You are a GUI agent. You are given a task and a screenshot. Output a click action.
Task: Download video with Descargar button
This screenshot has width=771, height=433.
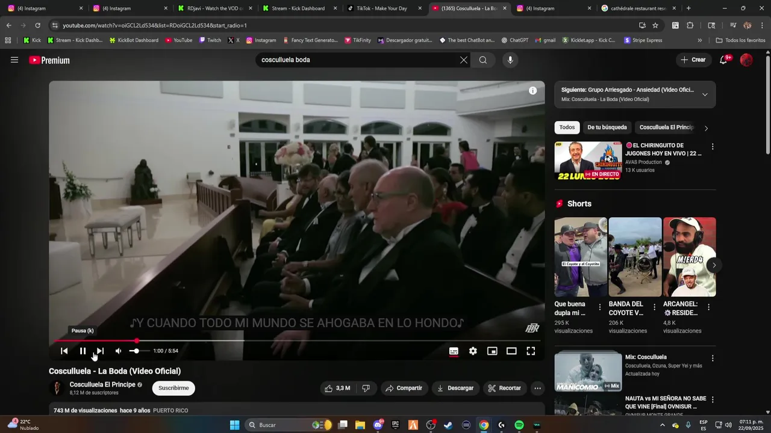(455, 388)
